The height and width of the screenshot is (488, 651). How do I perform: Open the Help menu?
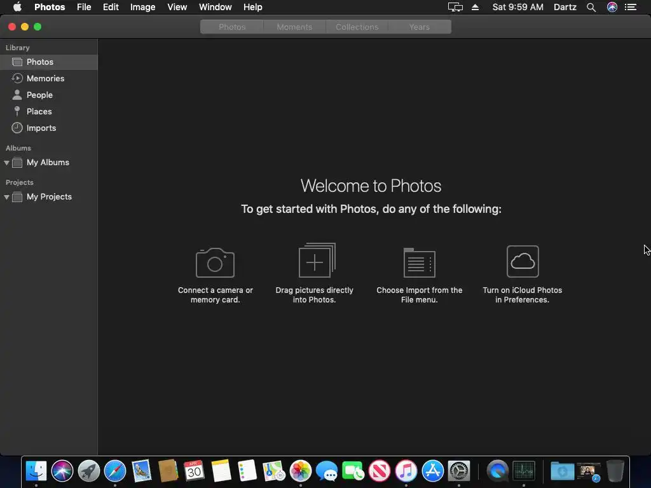click(x=253, y=7)
